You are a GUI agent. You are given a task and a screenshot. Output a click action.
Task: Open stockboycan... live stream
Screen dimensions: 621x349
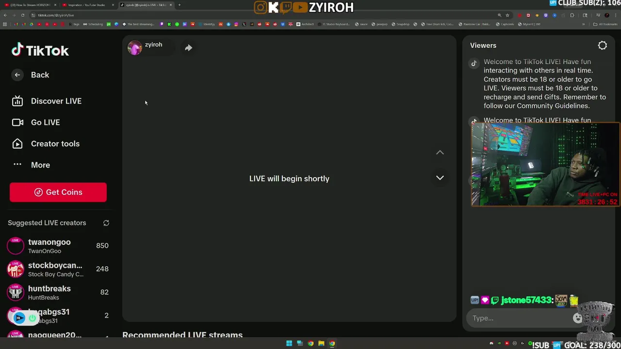point(58,269)
